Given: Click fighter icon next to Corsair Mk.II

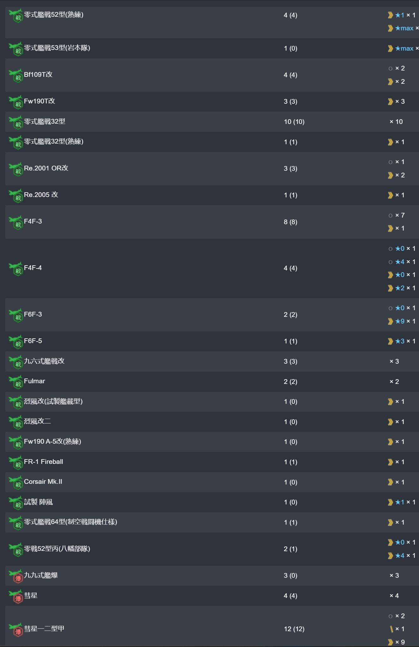Looking at the screenshot, I should pyautogui.click(x=16, y=483).
